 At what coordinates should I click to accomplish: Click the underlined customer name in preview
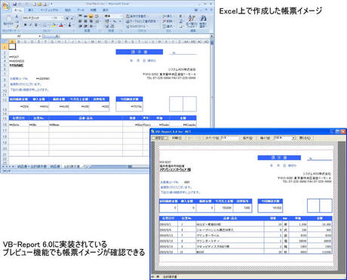coord(175,169)
